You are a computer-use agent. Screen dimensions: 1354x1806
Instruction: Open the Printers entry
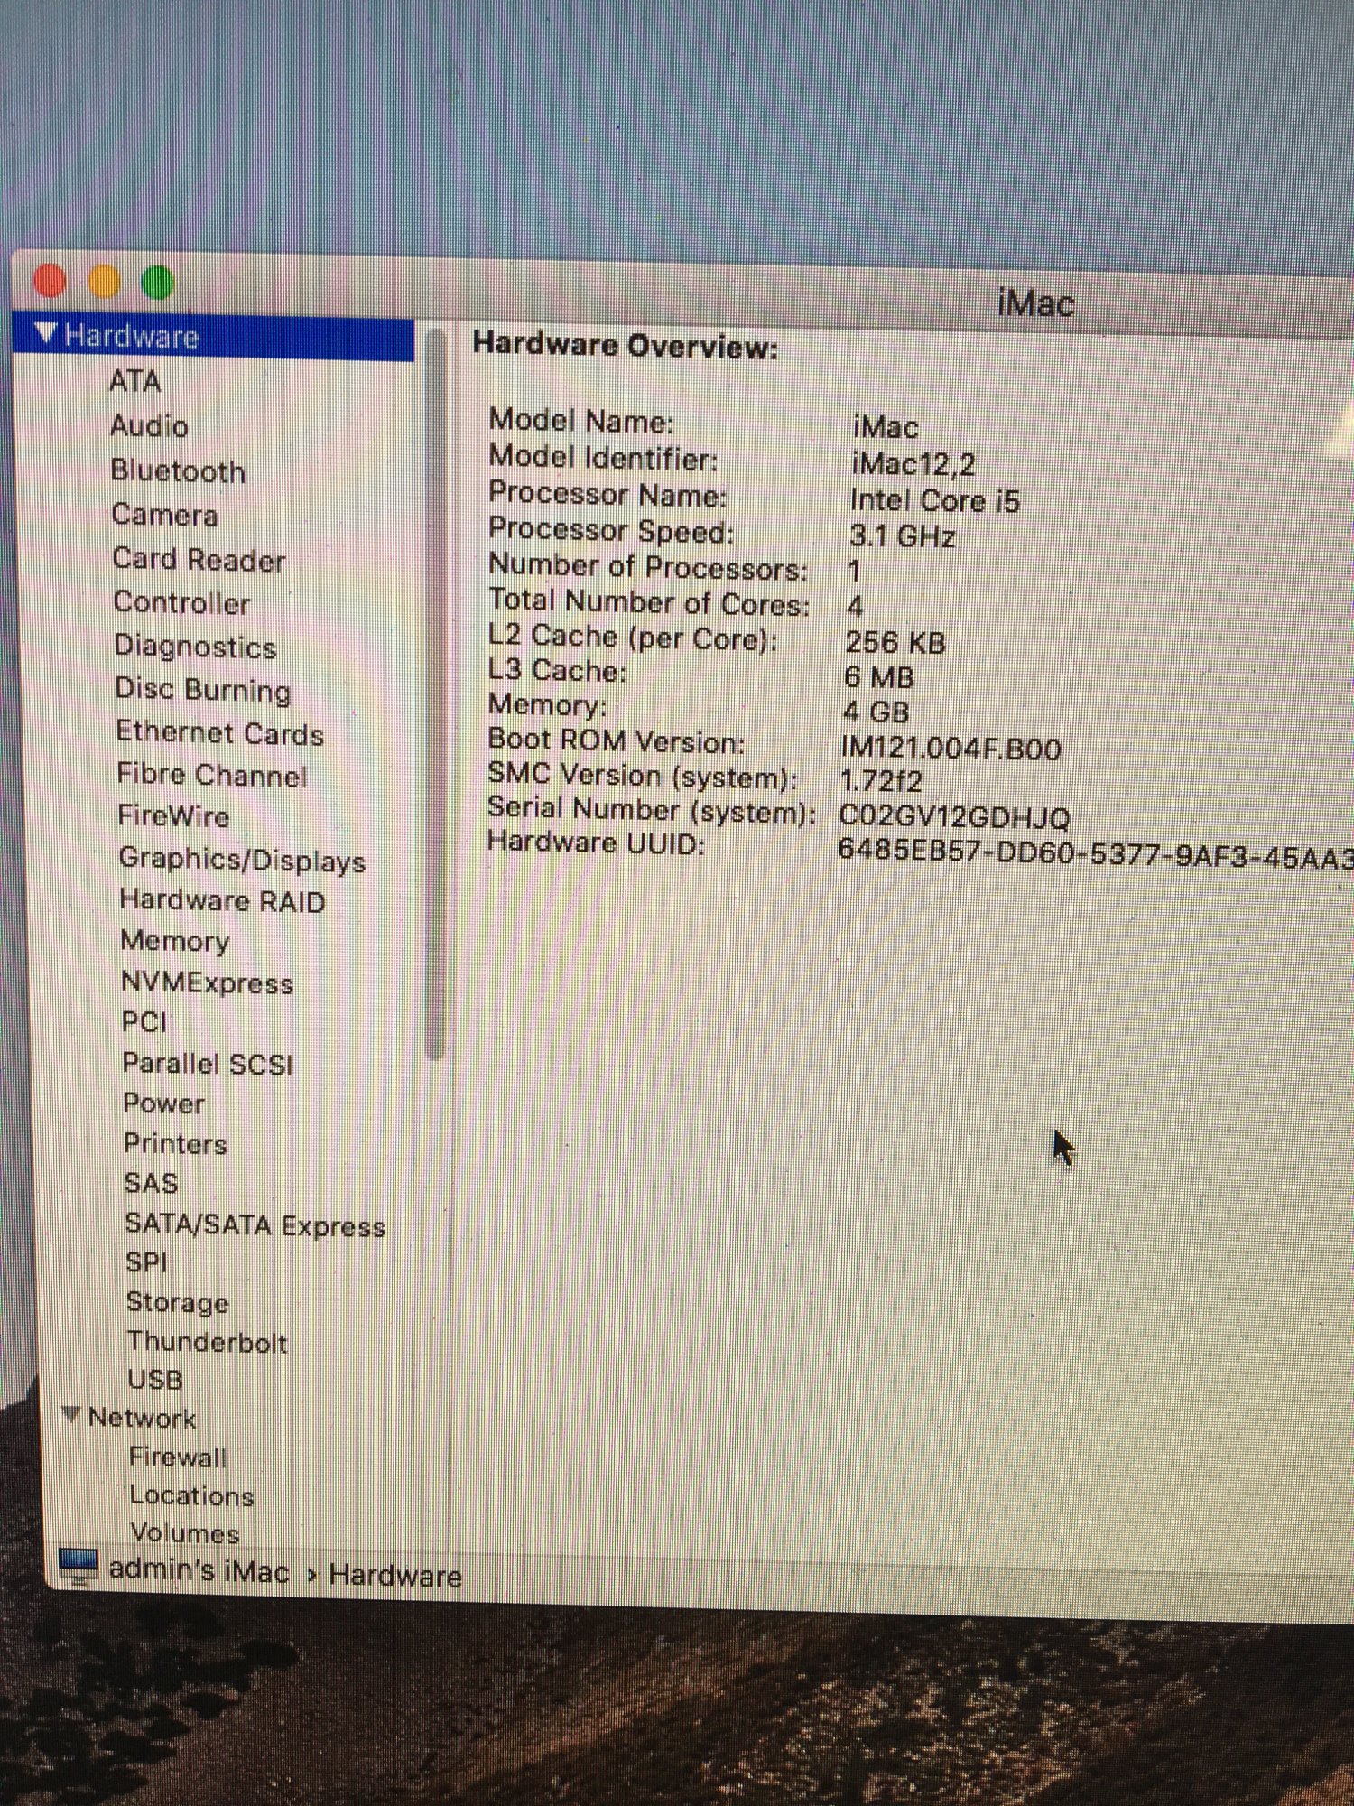click(x=175, y=1143)
